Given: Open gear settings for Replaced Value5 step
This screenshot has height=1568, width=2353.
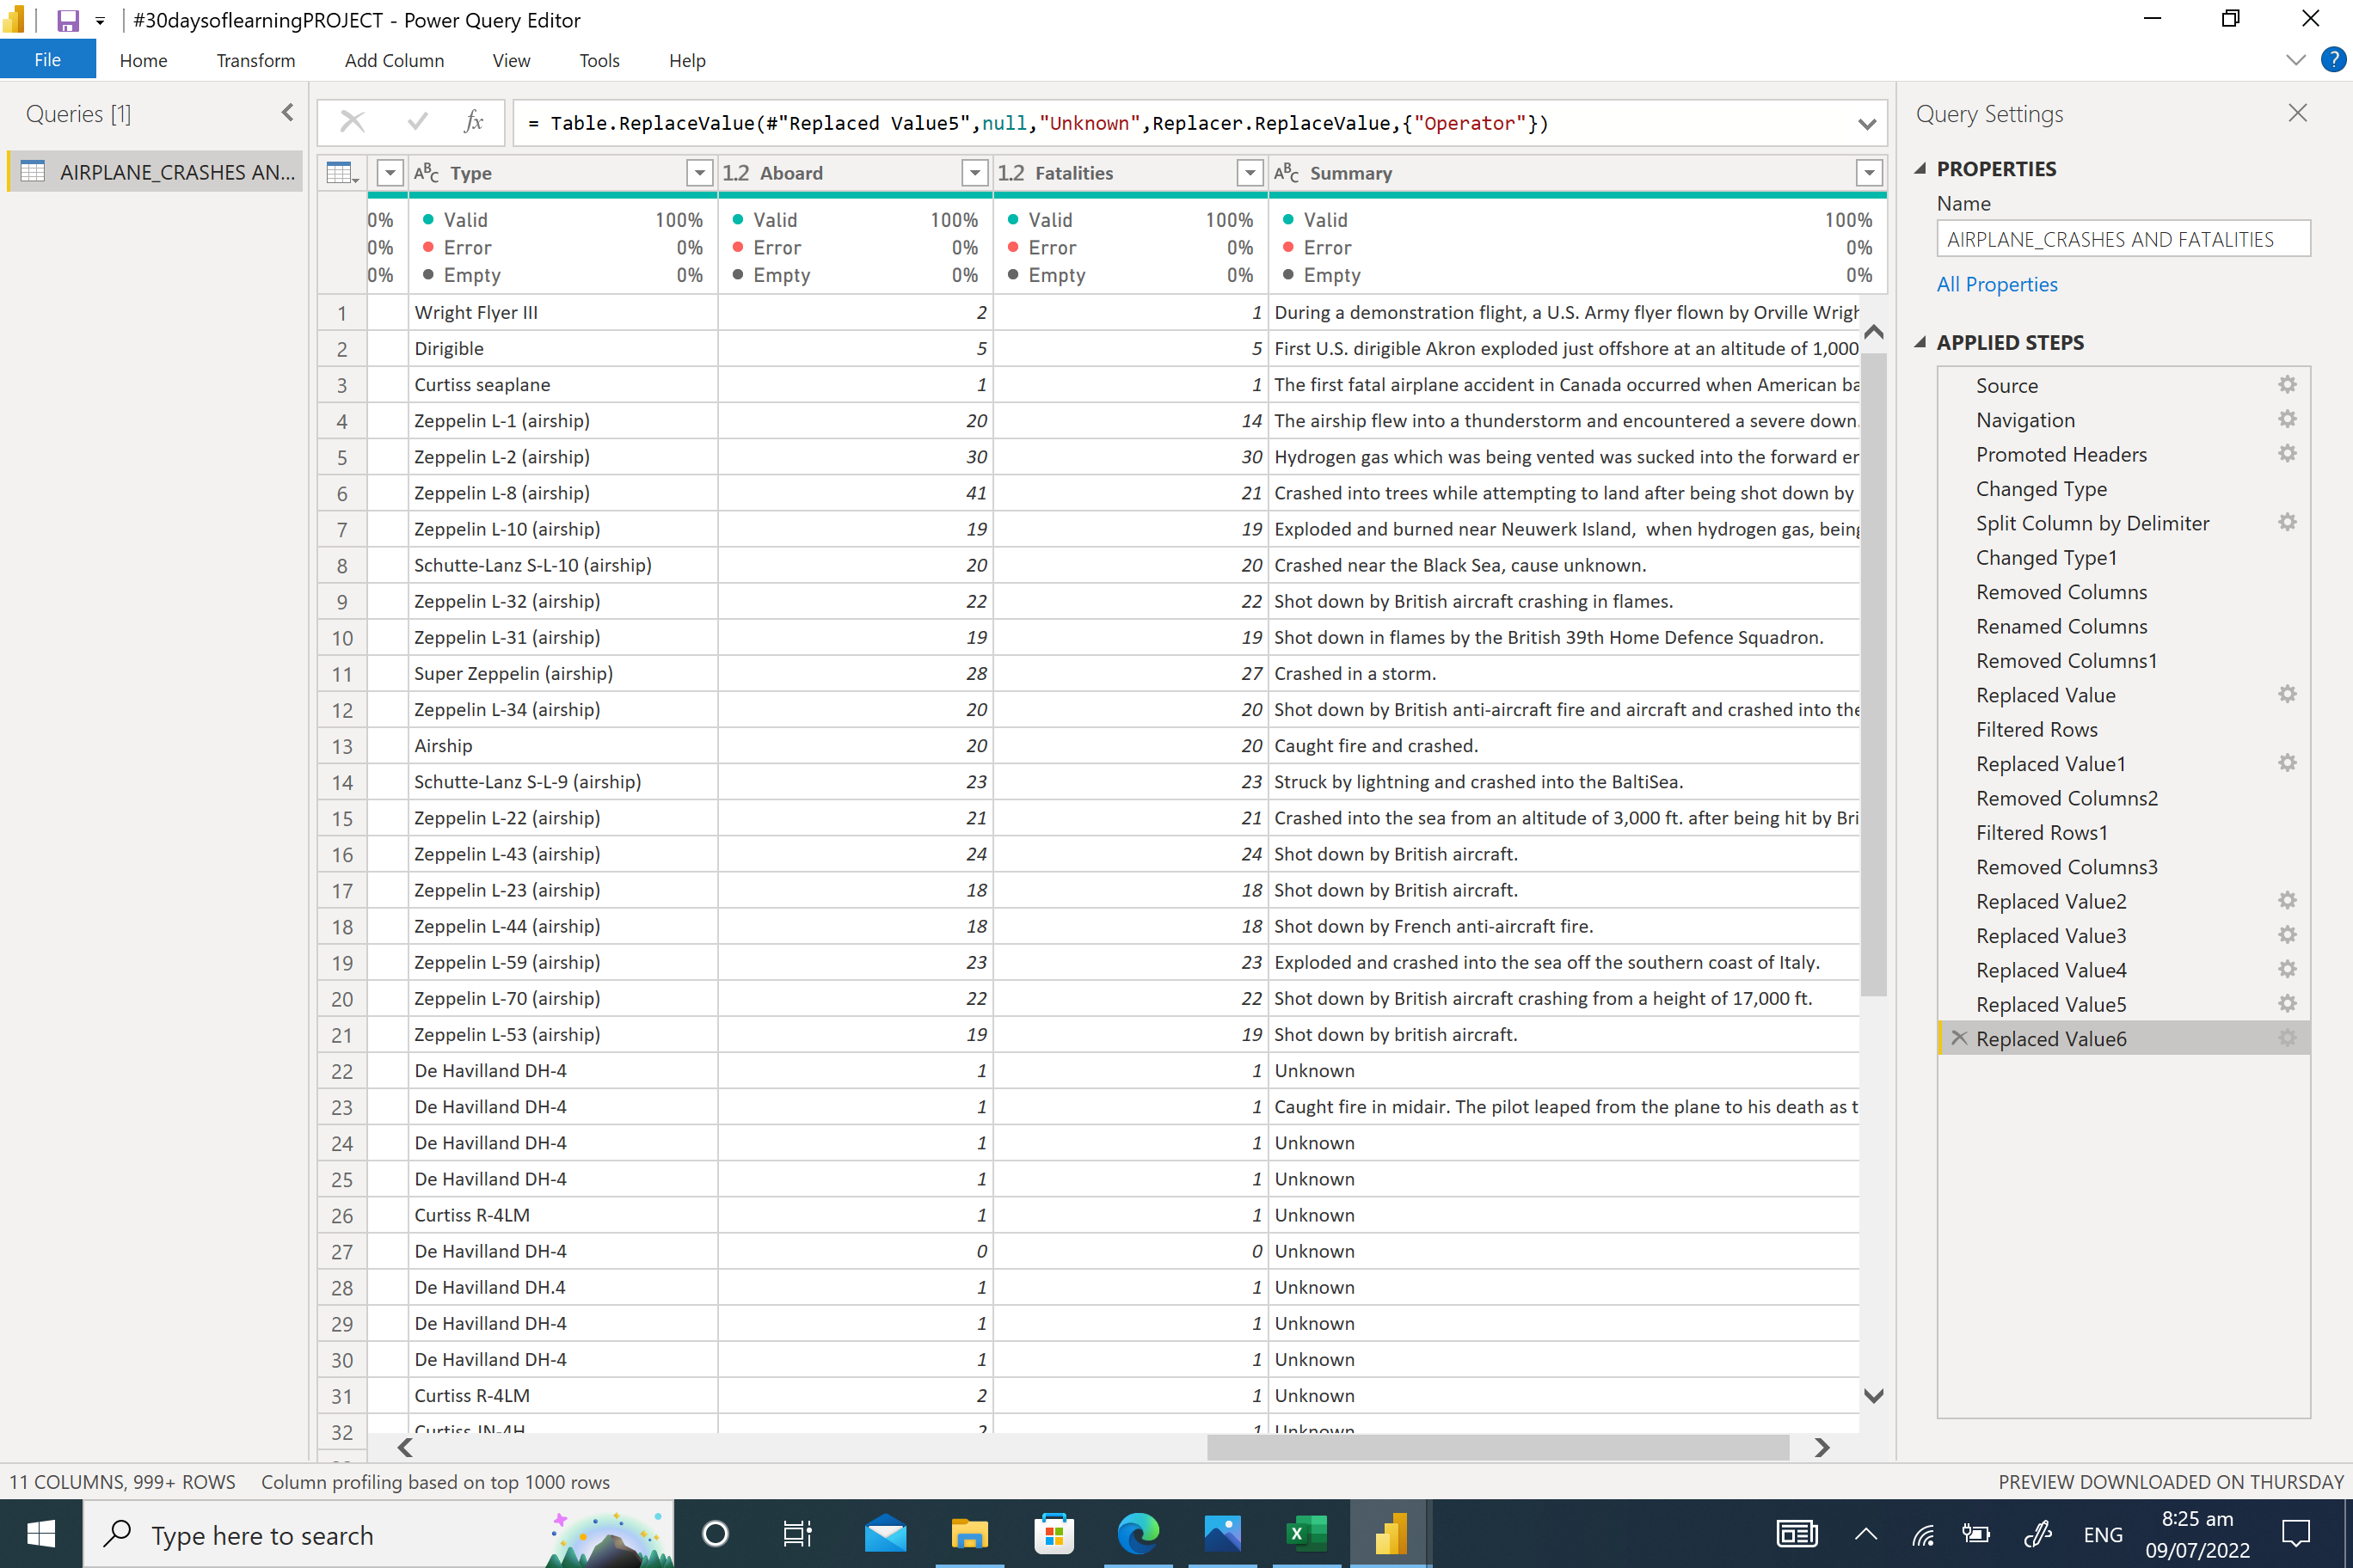Looking at the screenshot, I should (2288, 1004).
